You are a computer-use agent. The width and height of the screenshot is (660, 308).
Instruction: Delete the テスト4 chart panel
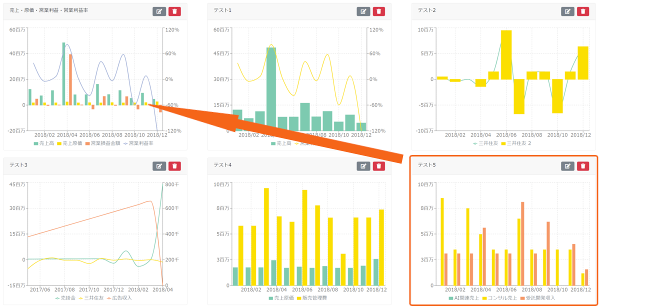click(x=379, y=166)
